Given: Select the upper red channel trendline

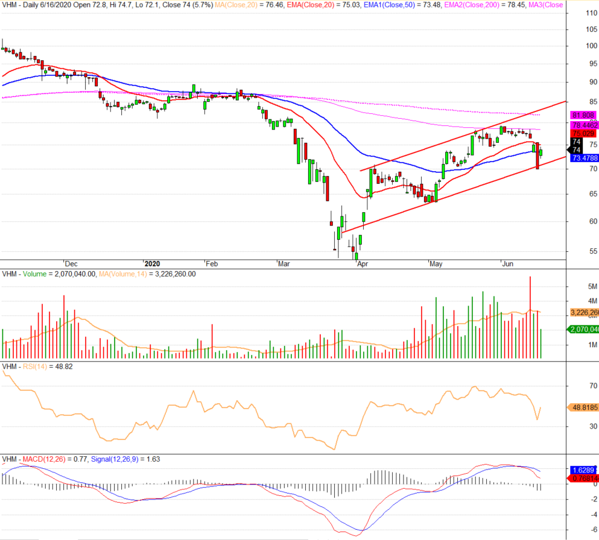Looking at the screenshot, I should tap(463, 136).
